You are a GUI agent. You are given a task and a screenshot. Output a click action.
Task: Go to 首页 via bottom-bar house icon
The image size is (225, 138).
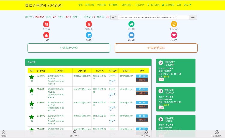pyautogui.click(x=4, y=134)
